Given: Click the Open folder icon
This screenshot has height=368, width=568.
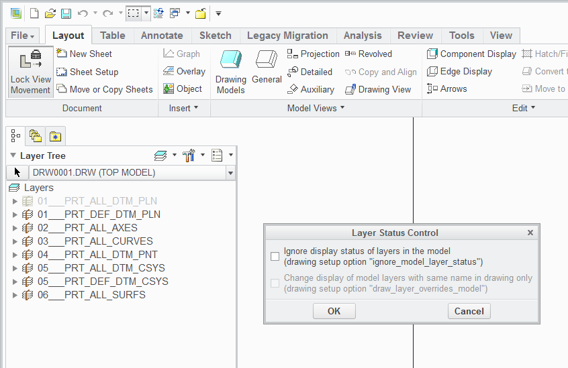Looking at the screenshot, I should [50, 13].
